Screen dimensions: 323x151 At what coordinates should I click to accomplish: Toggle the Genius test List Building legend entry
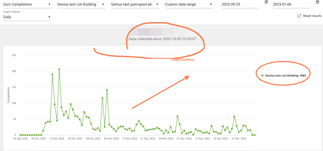(283, 75)
